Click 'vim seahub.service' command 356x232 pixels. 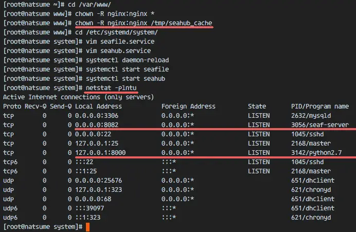[x=118, y=51]
